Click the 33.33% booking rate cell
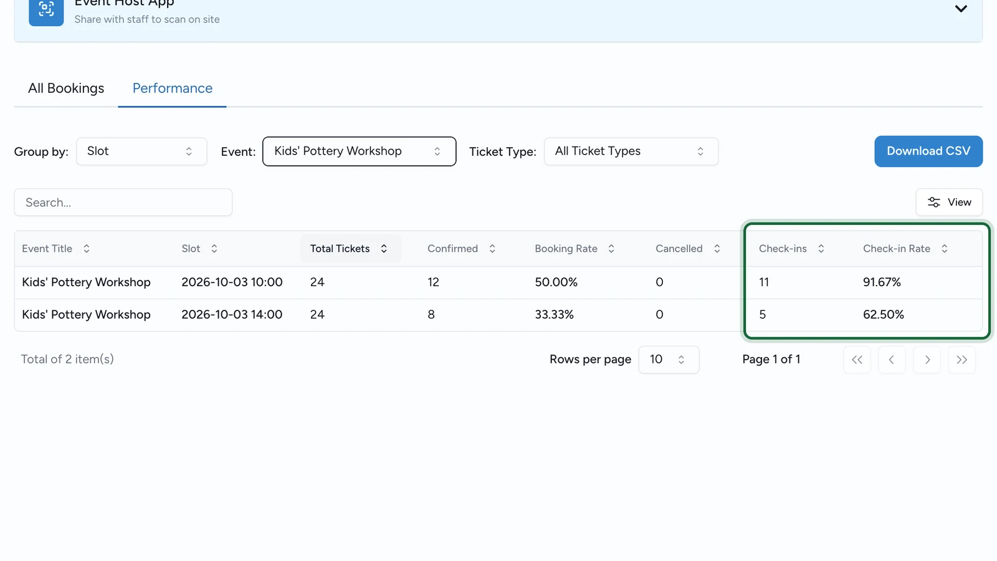Image resolution: width=997 pixels, height=561 pixels. tap(554, 315)
